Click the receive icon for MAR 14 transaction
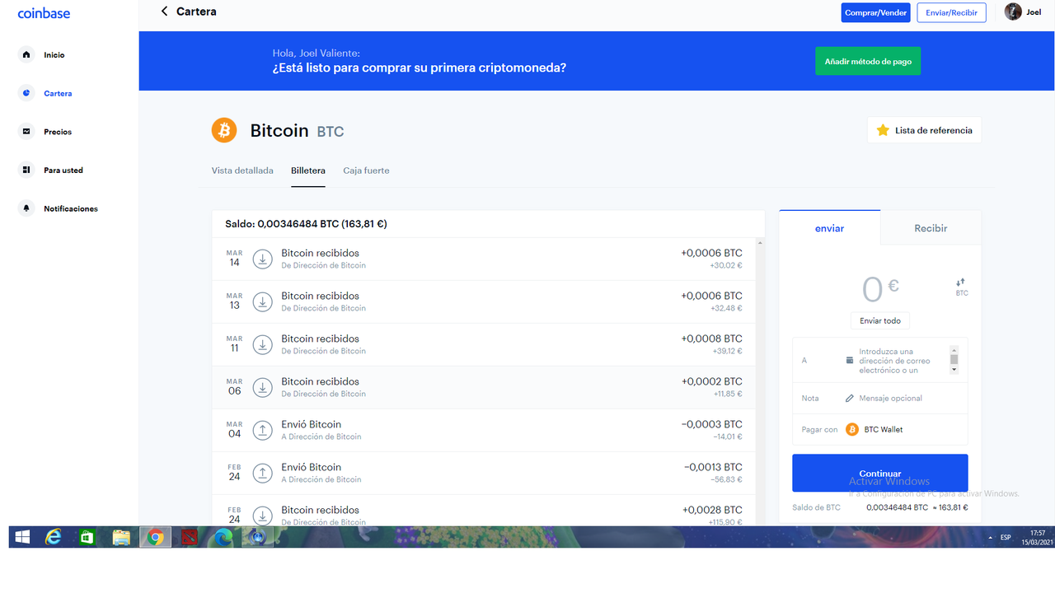1055x593 pixels. coord(262,259)
